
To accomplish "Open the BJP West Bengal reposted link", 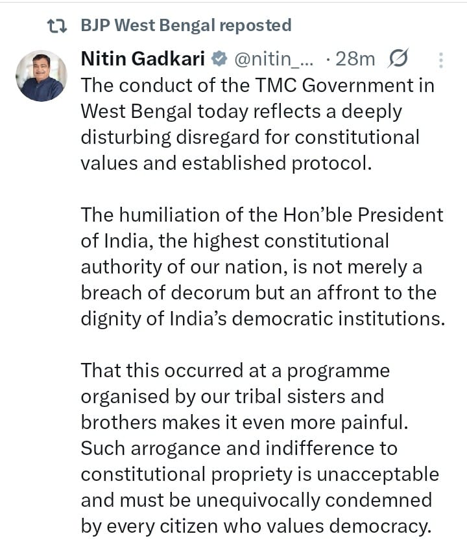I will pyautogui.click(x=186, y=26).
